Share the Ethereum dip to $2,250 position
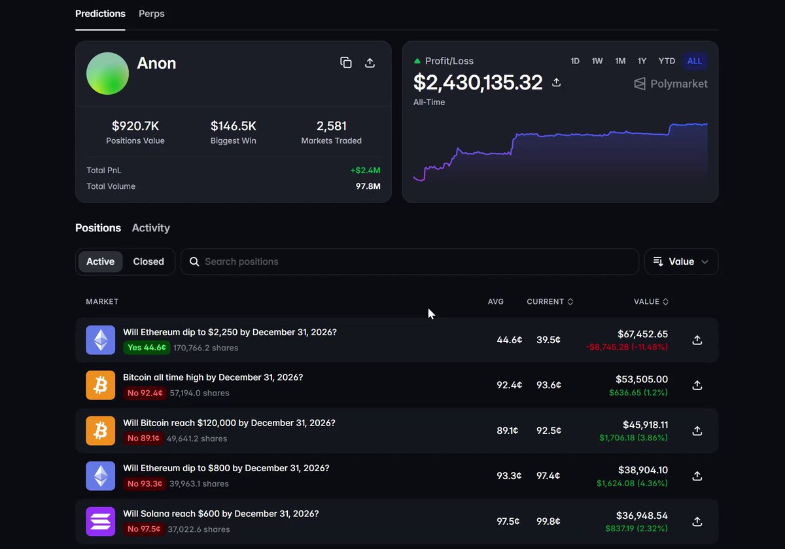Screen dimensions: 785x549 pyautogui.click(x=697, y=340)
